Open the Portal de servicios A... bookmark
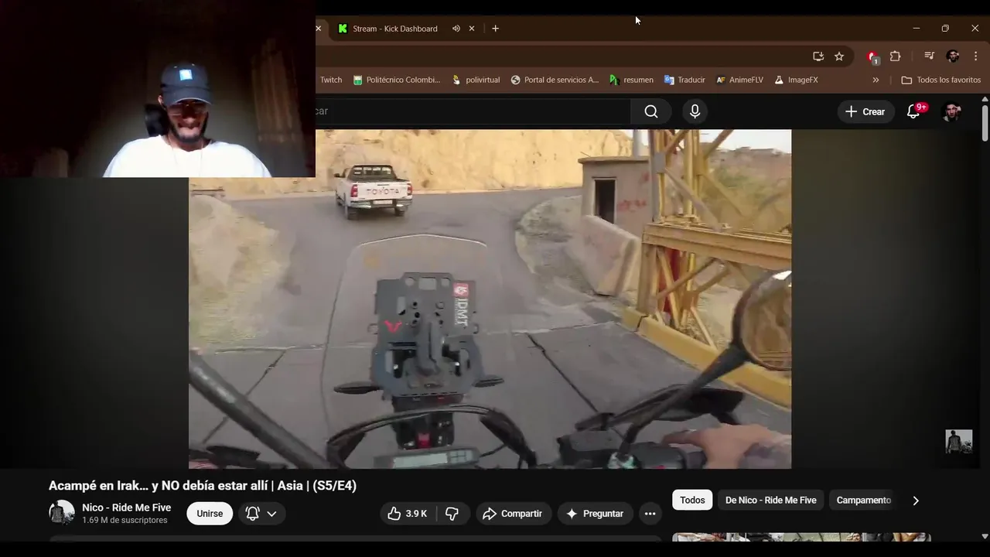 (x=555, y=80)
